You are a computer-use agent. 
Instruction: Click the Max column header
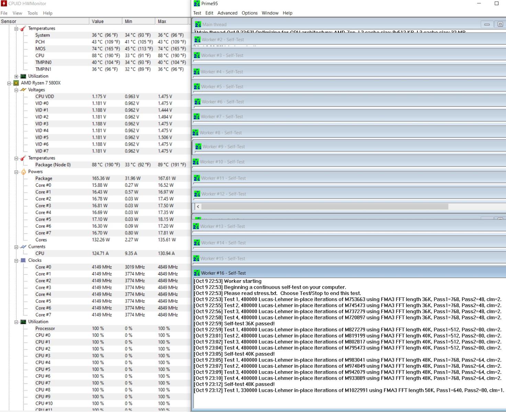172,21
